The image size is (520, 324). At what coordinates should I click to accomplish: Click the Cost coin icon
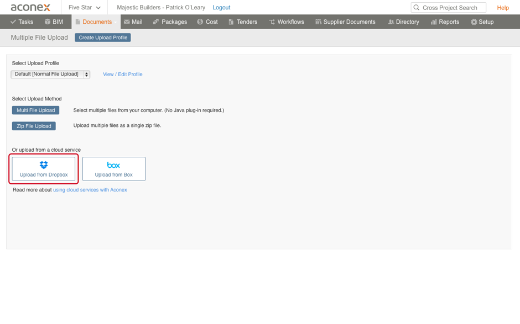[x=200, y=22]
